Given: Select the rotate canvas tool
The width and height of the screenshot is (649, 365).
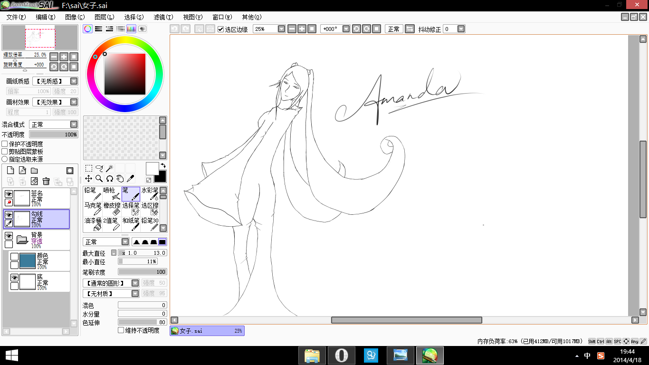Looking at the screenshot, I should [x=109, y=179].
